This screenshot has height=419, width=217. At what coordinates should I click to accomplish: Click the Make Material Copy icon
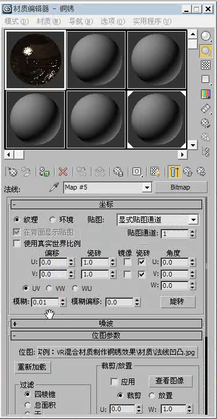(81, 172)
